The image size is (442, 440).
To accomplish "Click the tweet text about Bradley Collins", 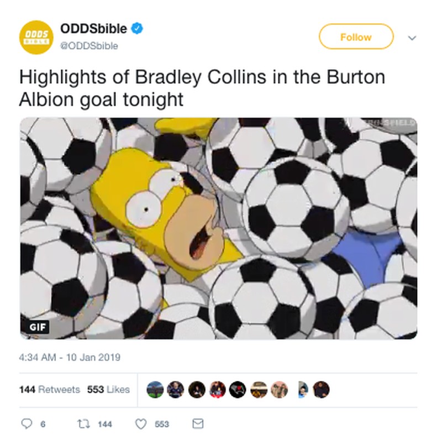I will coord(202,88).
